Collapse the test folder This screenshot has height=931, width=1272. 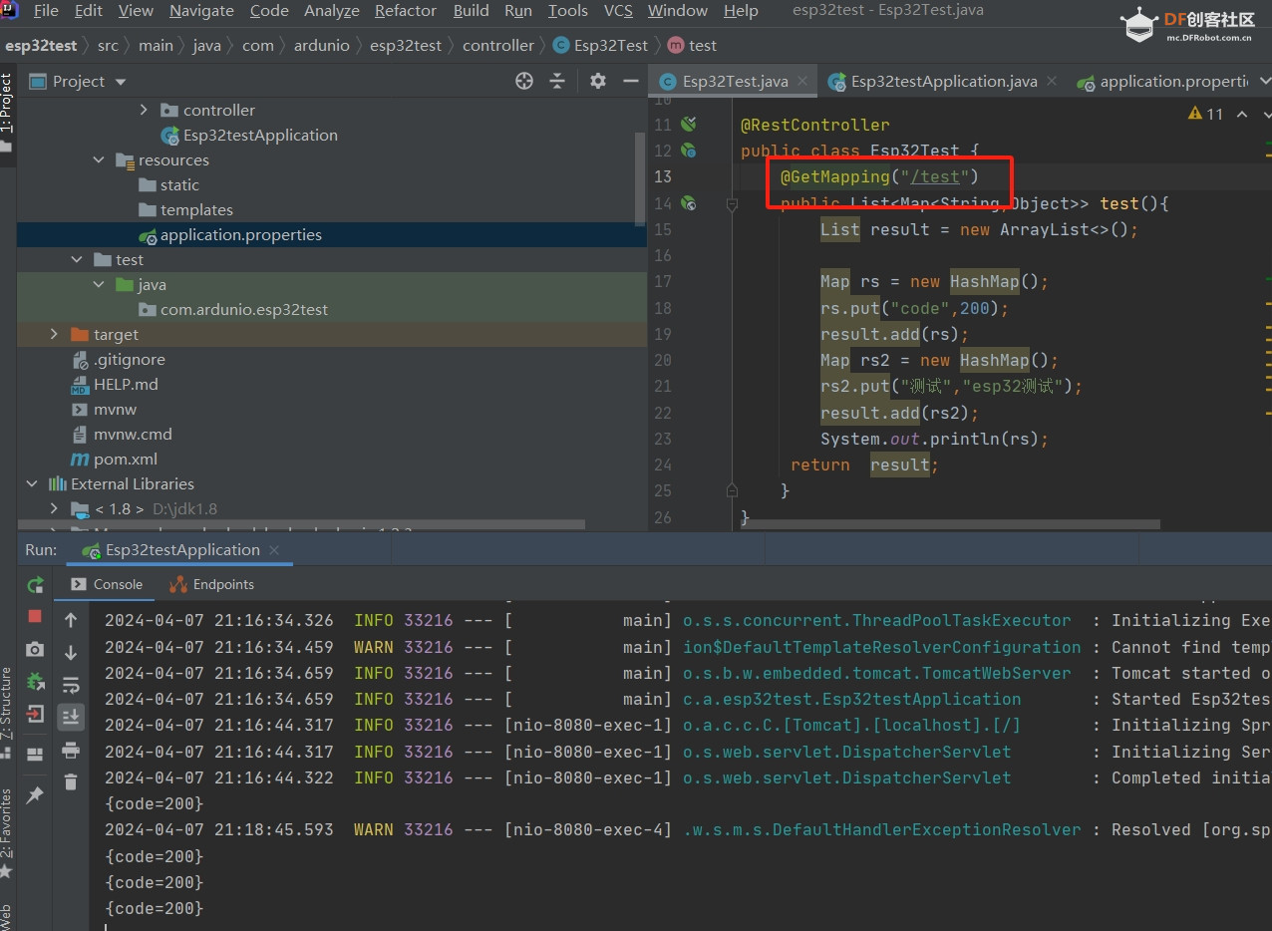[x=77, y=259]
